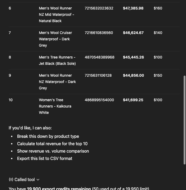Click product ID 7216610836560

[x=99, y=33]
